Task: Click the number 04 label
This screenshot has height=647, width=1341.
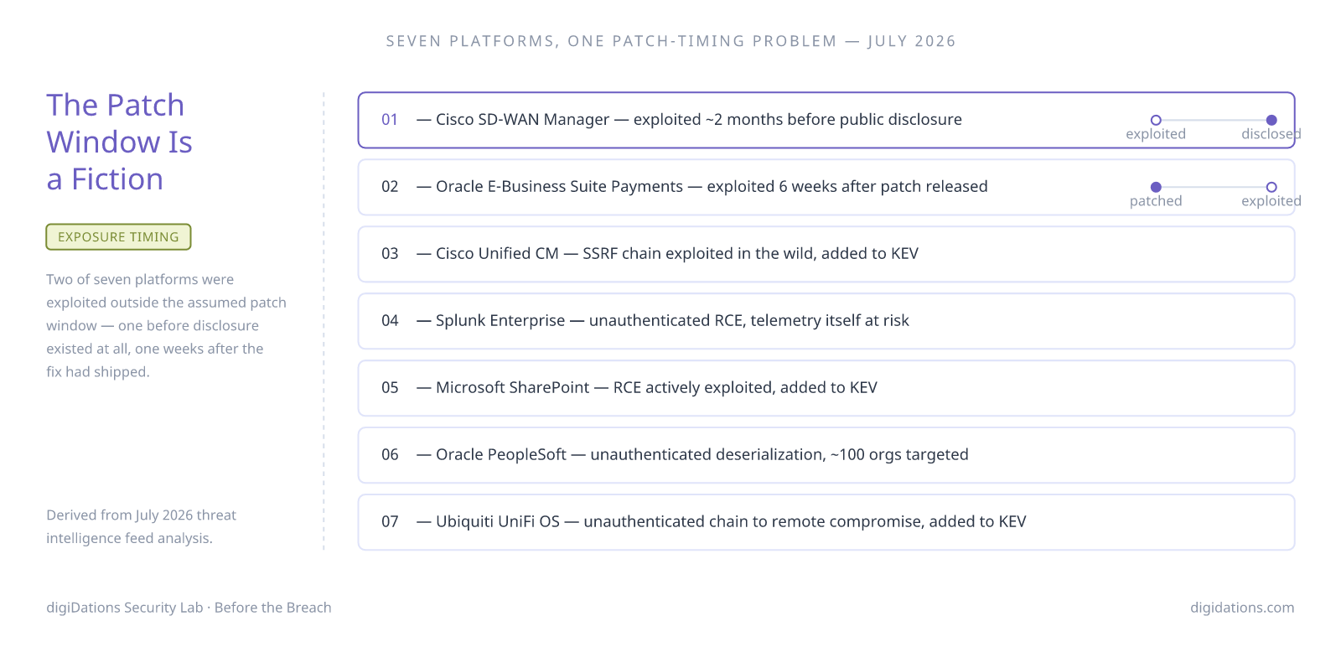Action: (x=390, y=321)
